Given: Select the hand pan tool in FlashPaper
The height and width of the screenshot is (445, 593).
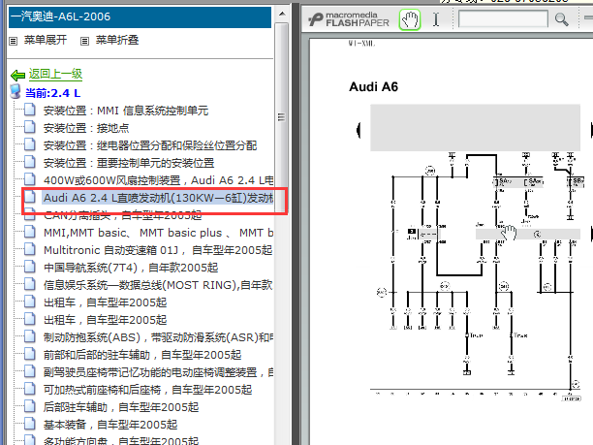Looking at the screenshot, I should coord(410,19).
